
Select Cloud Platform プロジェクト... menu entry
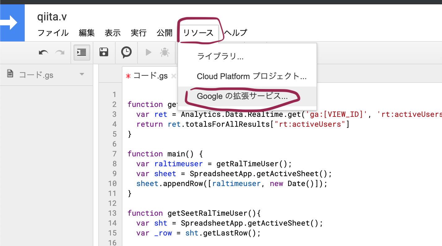251,76
